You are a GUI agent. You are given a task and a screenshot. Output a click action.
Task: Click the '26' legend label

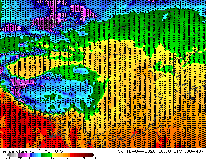tap(68, 158)
